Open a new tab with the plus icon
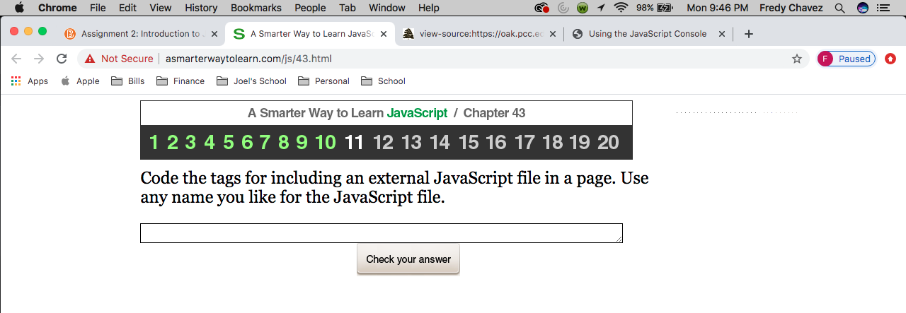The height and width of the screenshot is (313, 906). click(x=749, y=34)
